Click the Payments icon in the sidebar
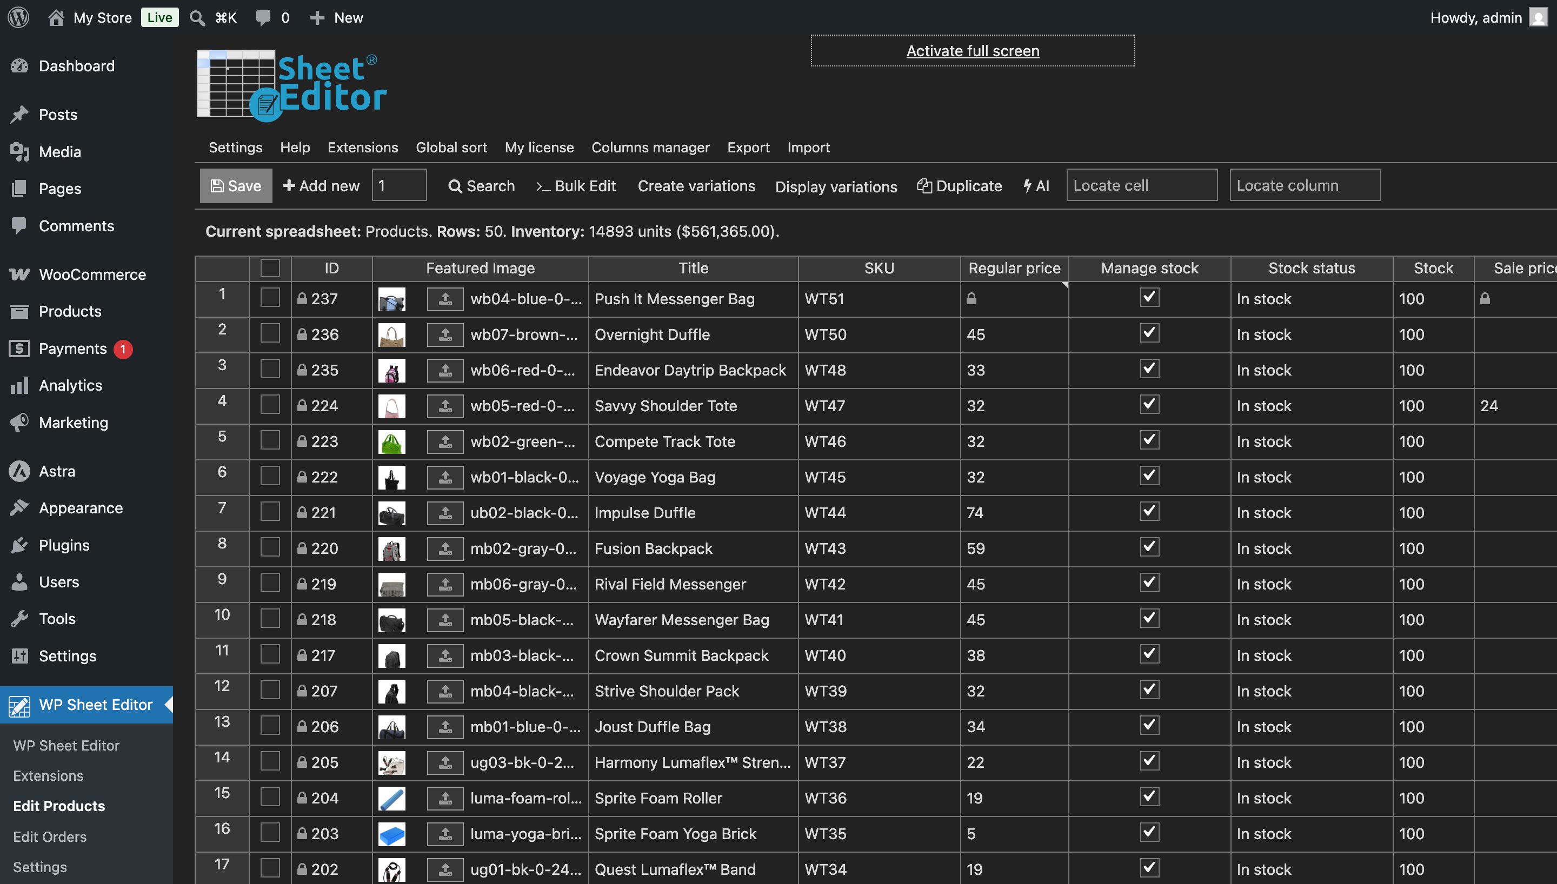This screenshot has height=884, width=1557. coord(19,349)
